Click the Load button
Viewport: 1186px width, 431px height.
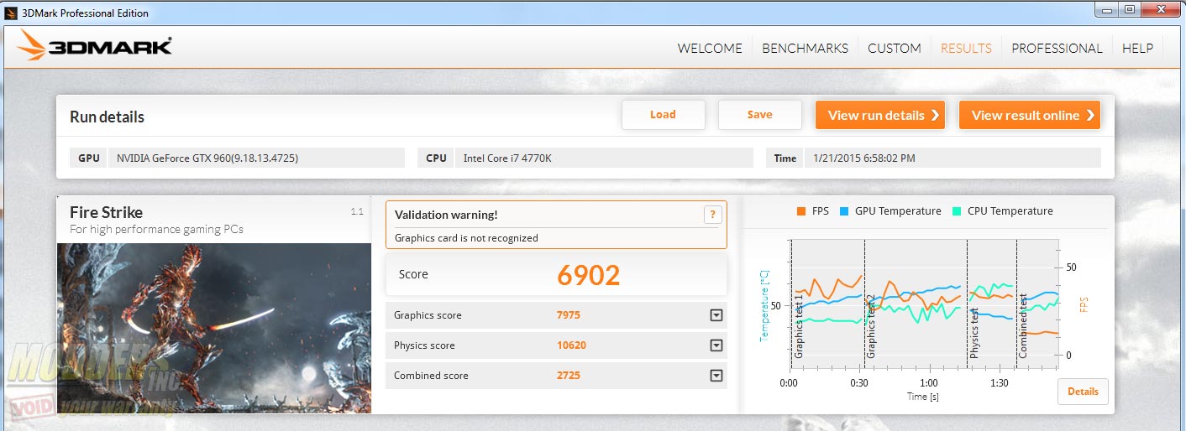tap(663, 115)
